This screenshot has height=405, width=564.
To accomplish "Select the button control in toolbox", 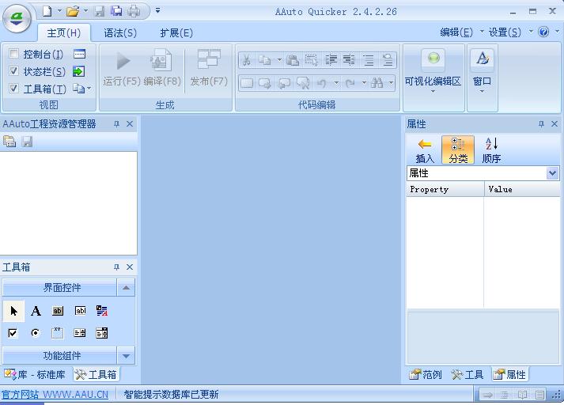I will tap(58, 311).
